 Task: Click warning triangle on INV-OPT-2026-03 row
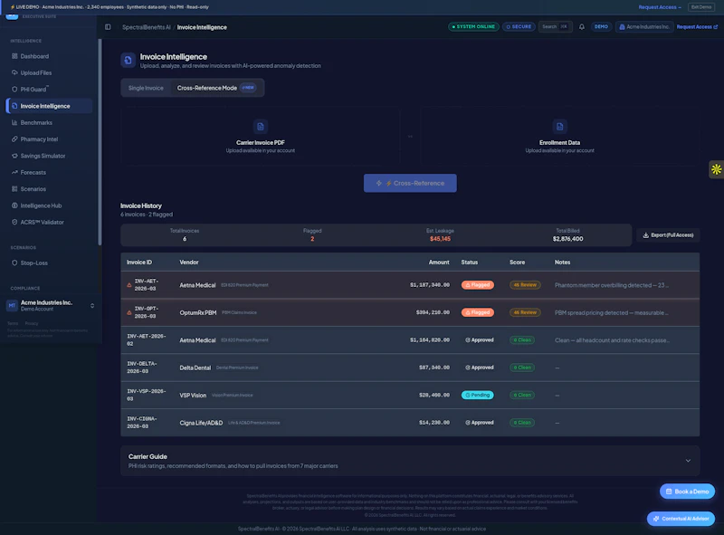coord(129,313)
